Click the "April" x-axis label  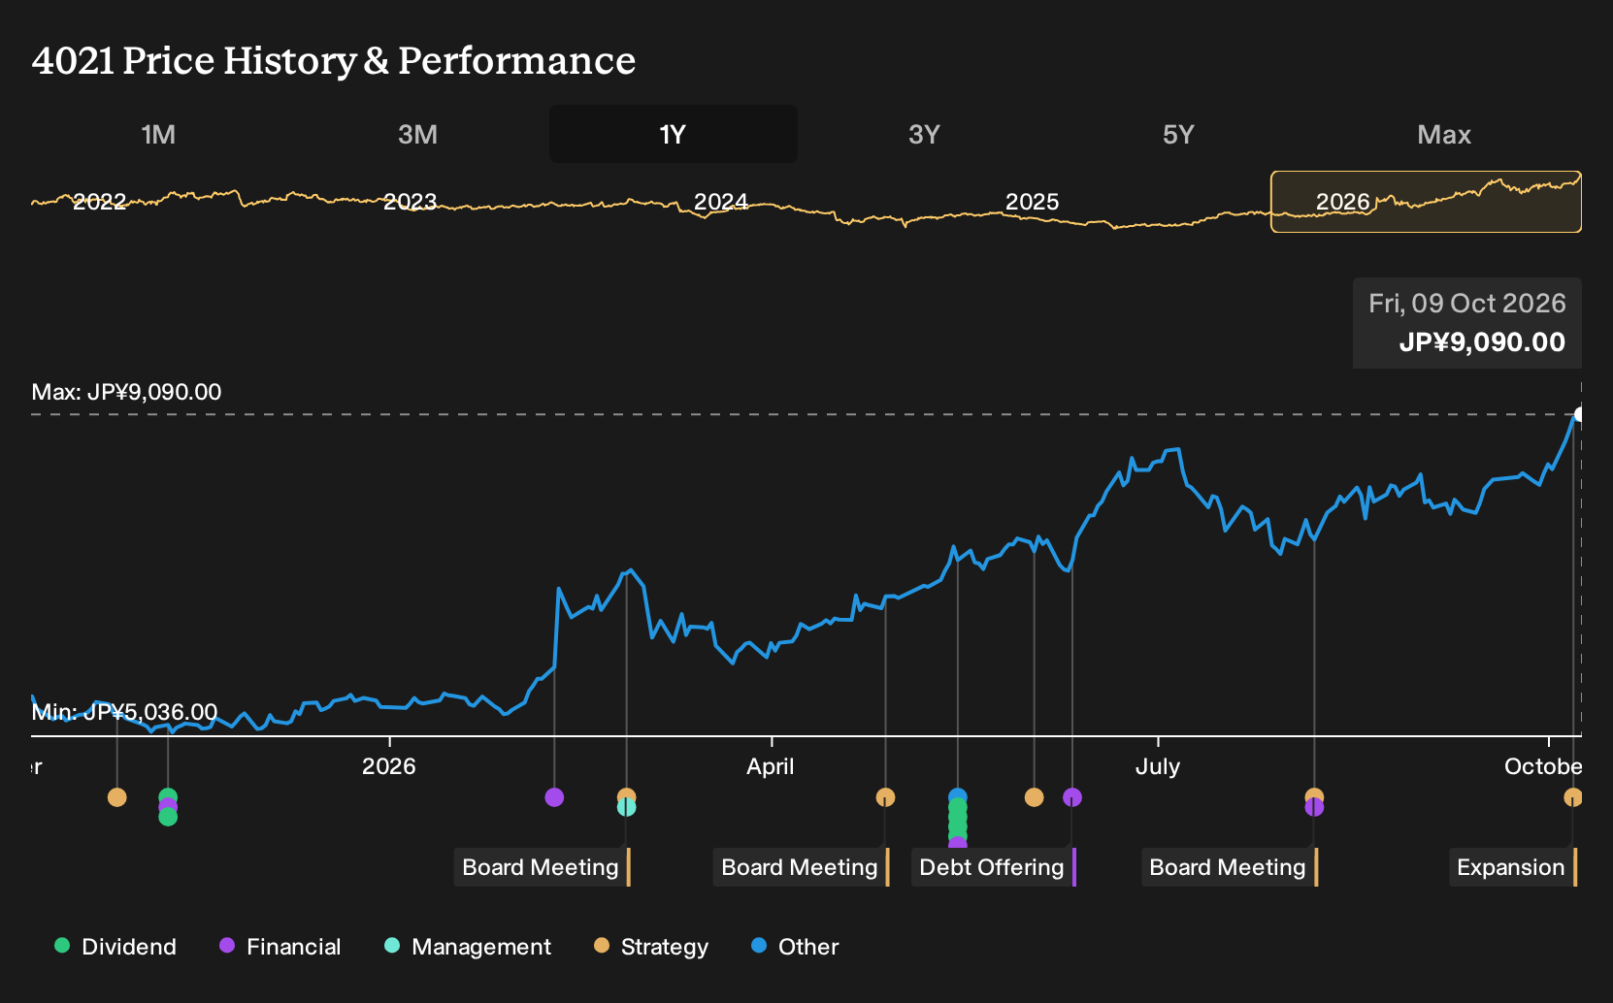click(771, 766)
